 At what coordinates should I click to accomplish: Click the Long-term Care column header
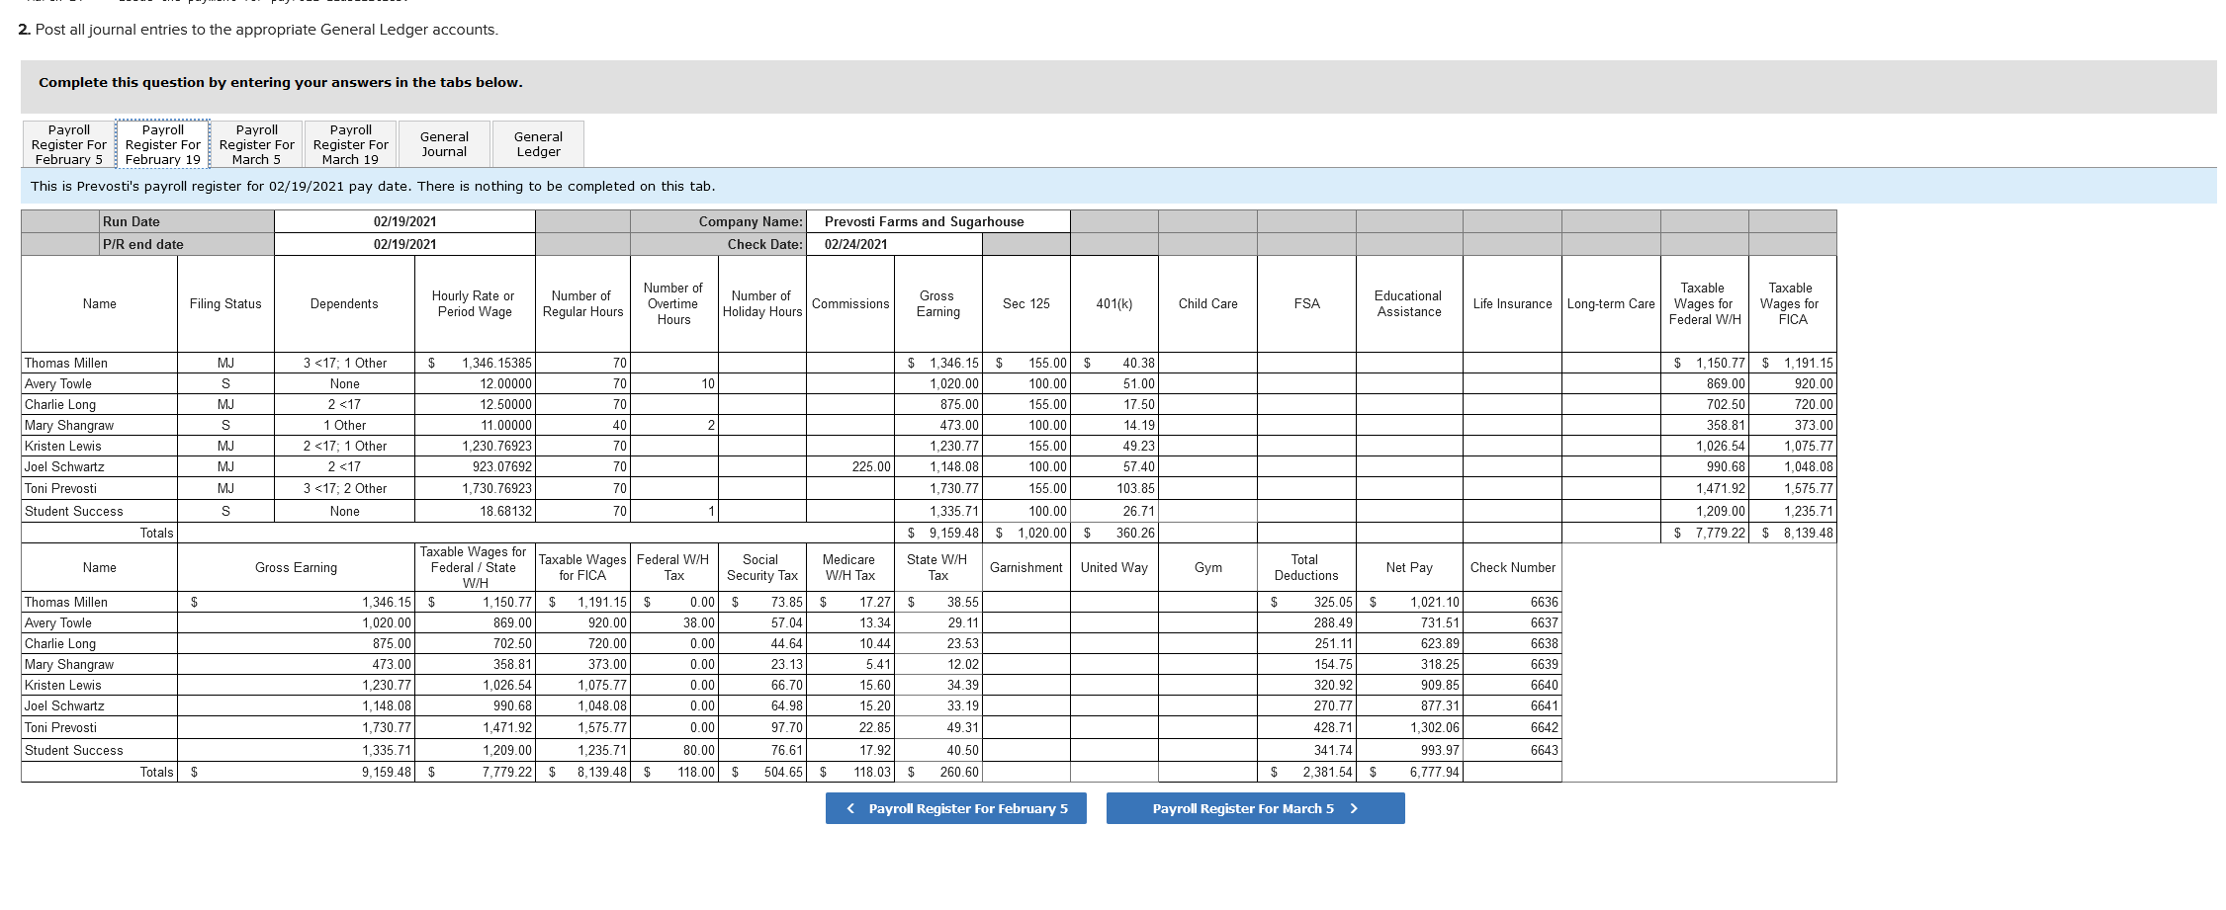[1611, 303]
